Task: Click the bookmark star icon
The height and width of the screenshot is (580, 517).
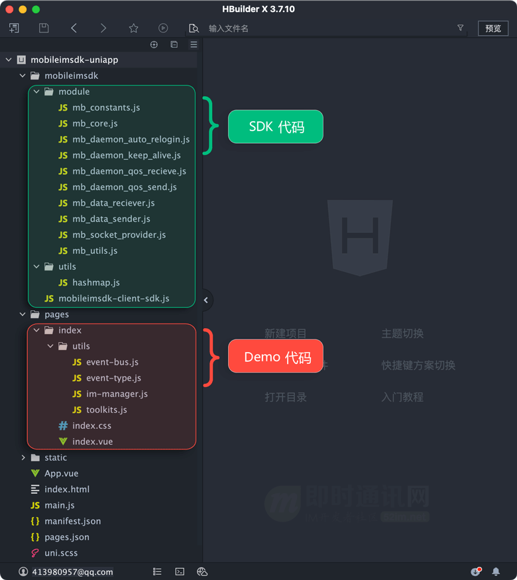Action: (x=133, y=28)
